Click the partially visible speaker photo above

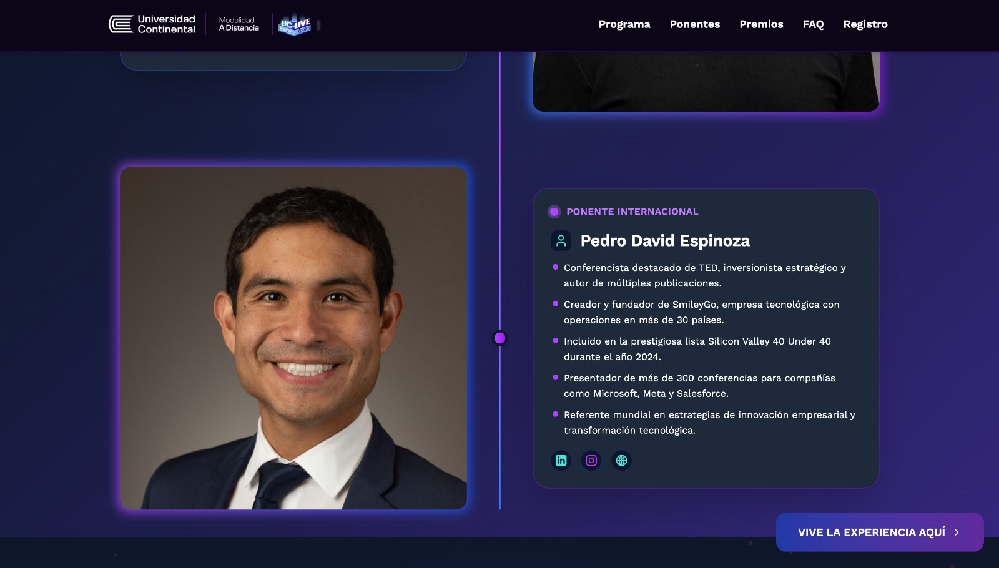tap(706, 82)
